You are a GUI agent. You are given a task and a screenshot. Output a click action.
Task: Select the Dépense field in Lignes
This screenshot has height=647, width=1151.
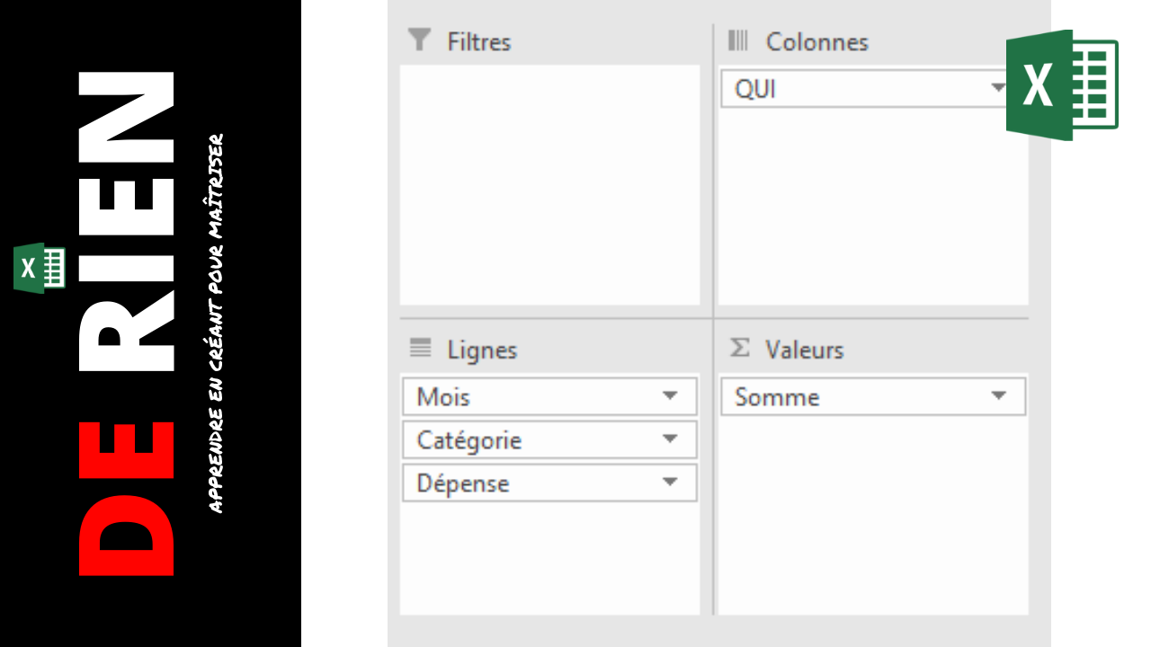549,483
